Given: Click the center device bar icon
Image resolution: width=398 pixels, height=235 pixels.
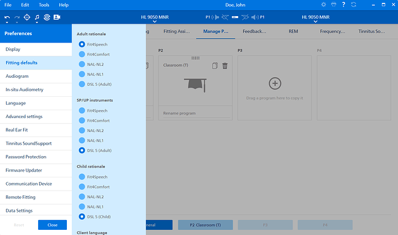Looking at the screenshot, I should [x=235, y=17].
